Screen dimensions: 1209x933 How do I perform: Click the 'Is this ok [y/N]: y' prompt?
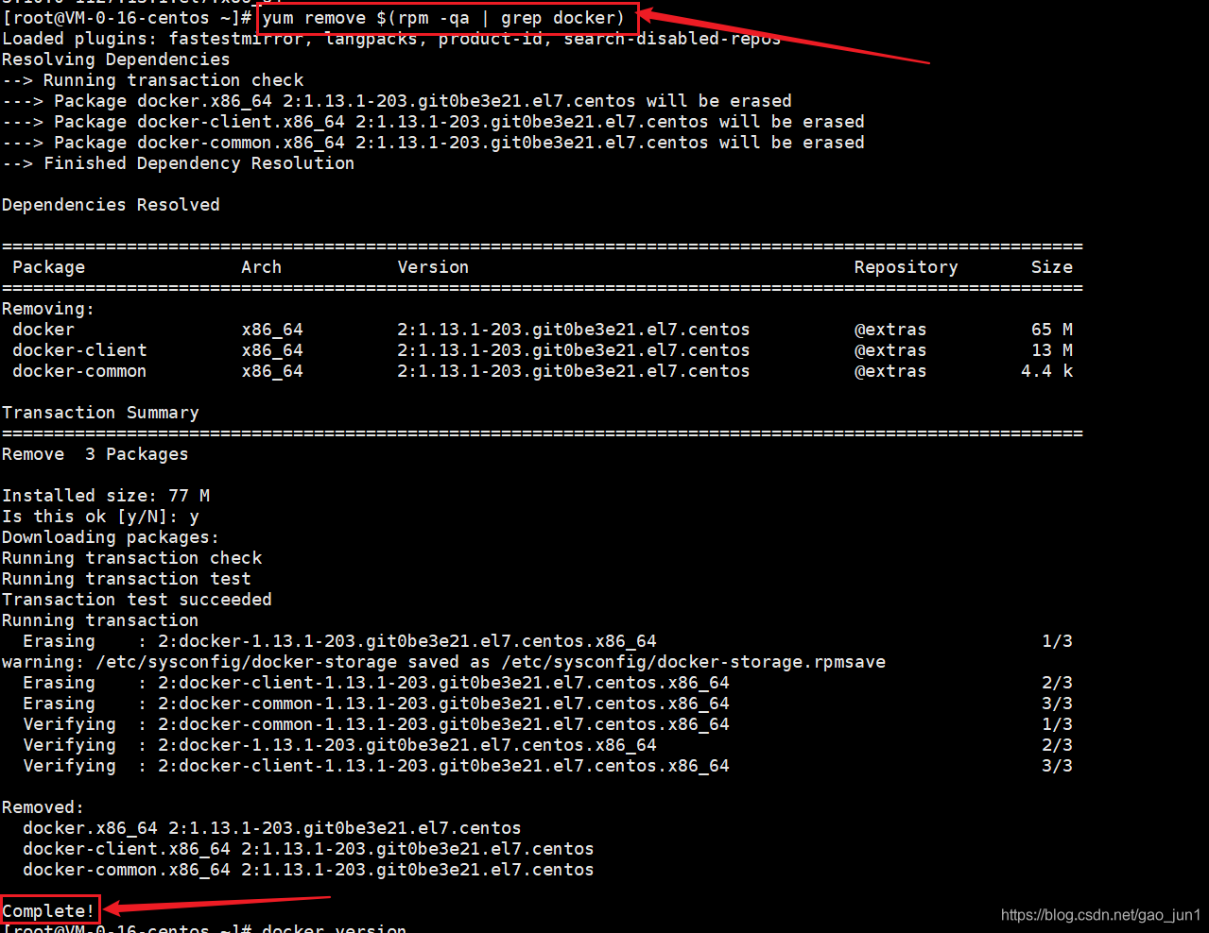(x=100, y=517)
